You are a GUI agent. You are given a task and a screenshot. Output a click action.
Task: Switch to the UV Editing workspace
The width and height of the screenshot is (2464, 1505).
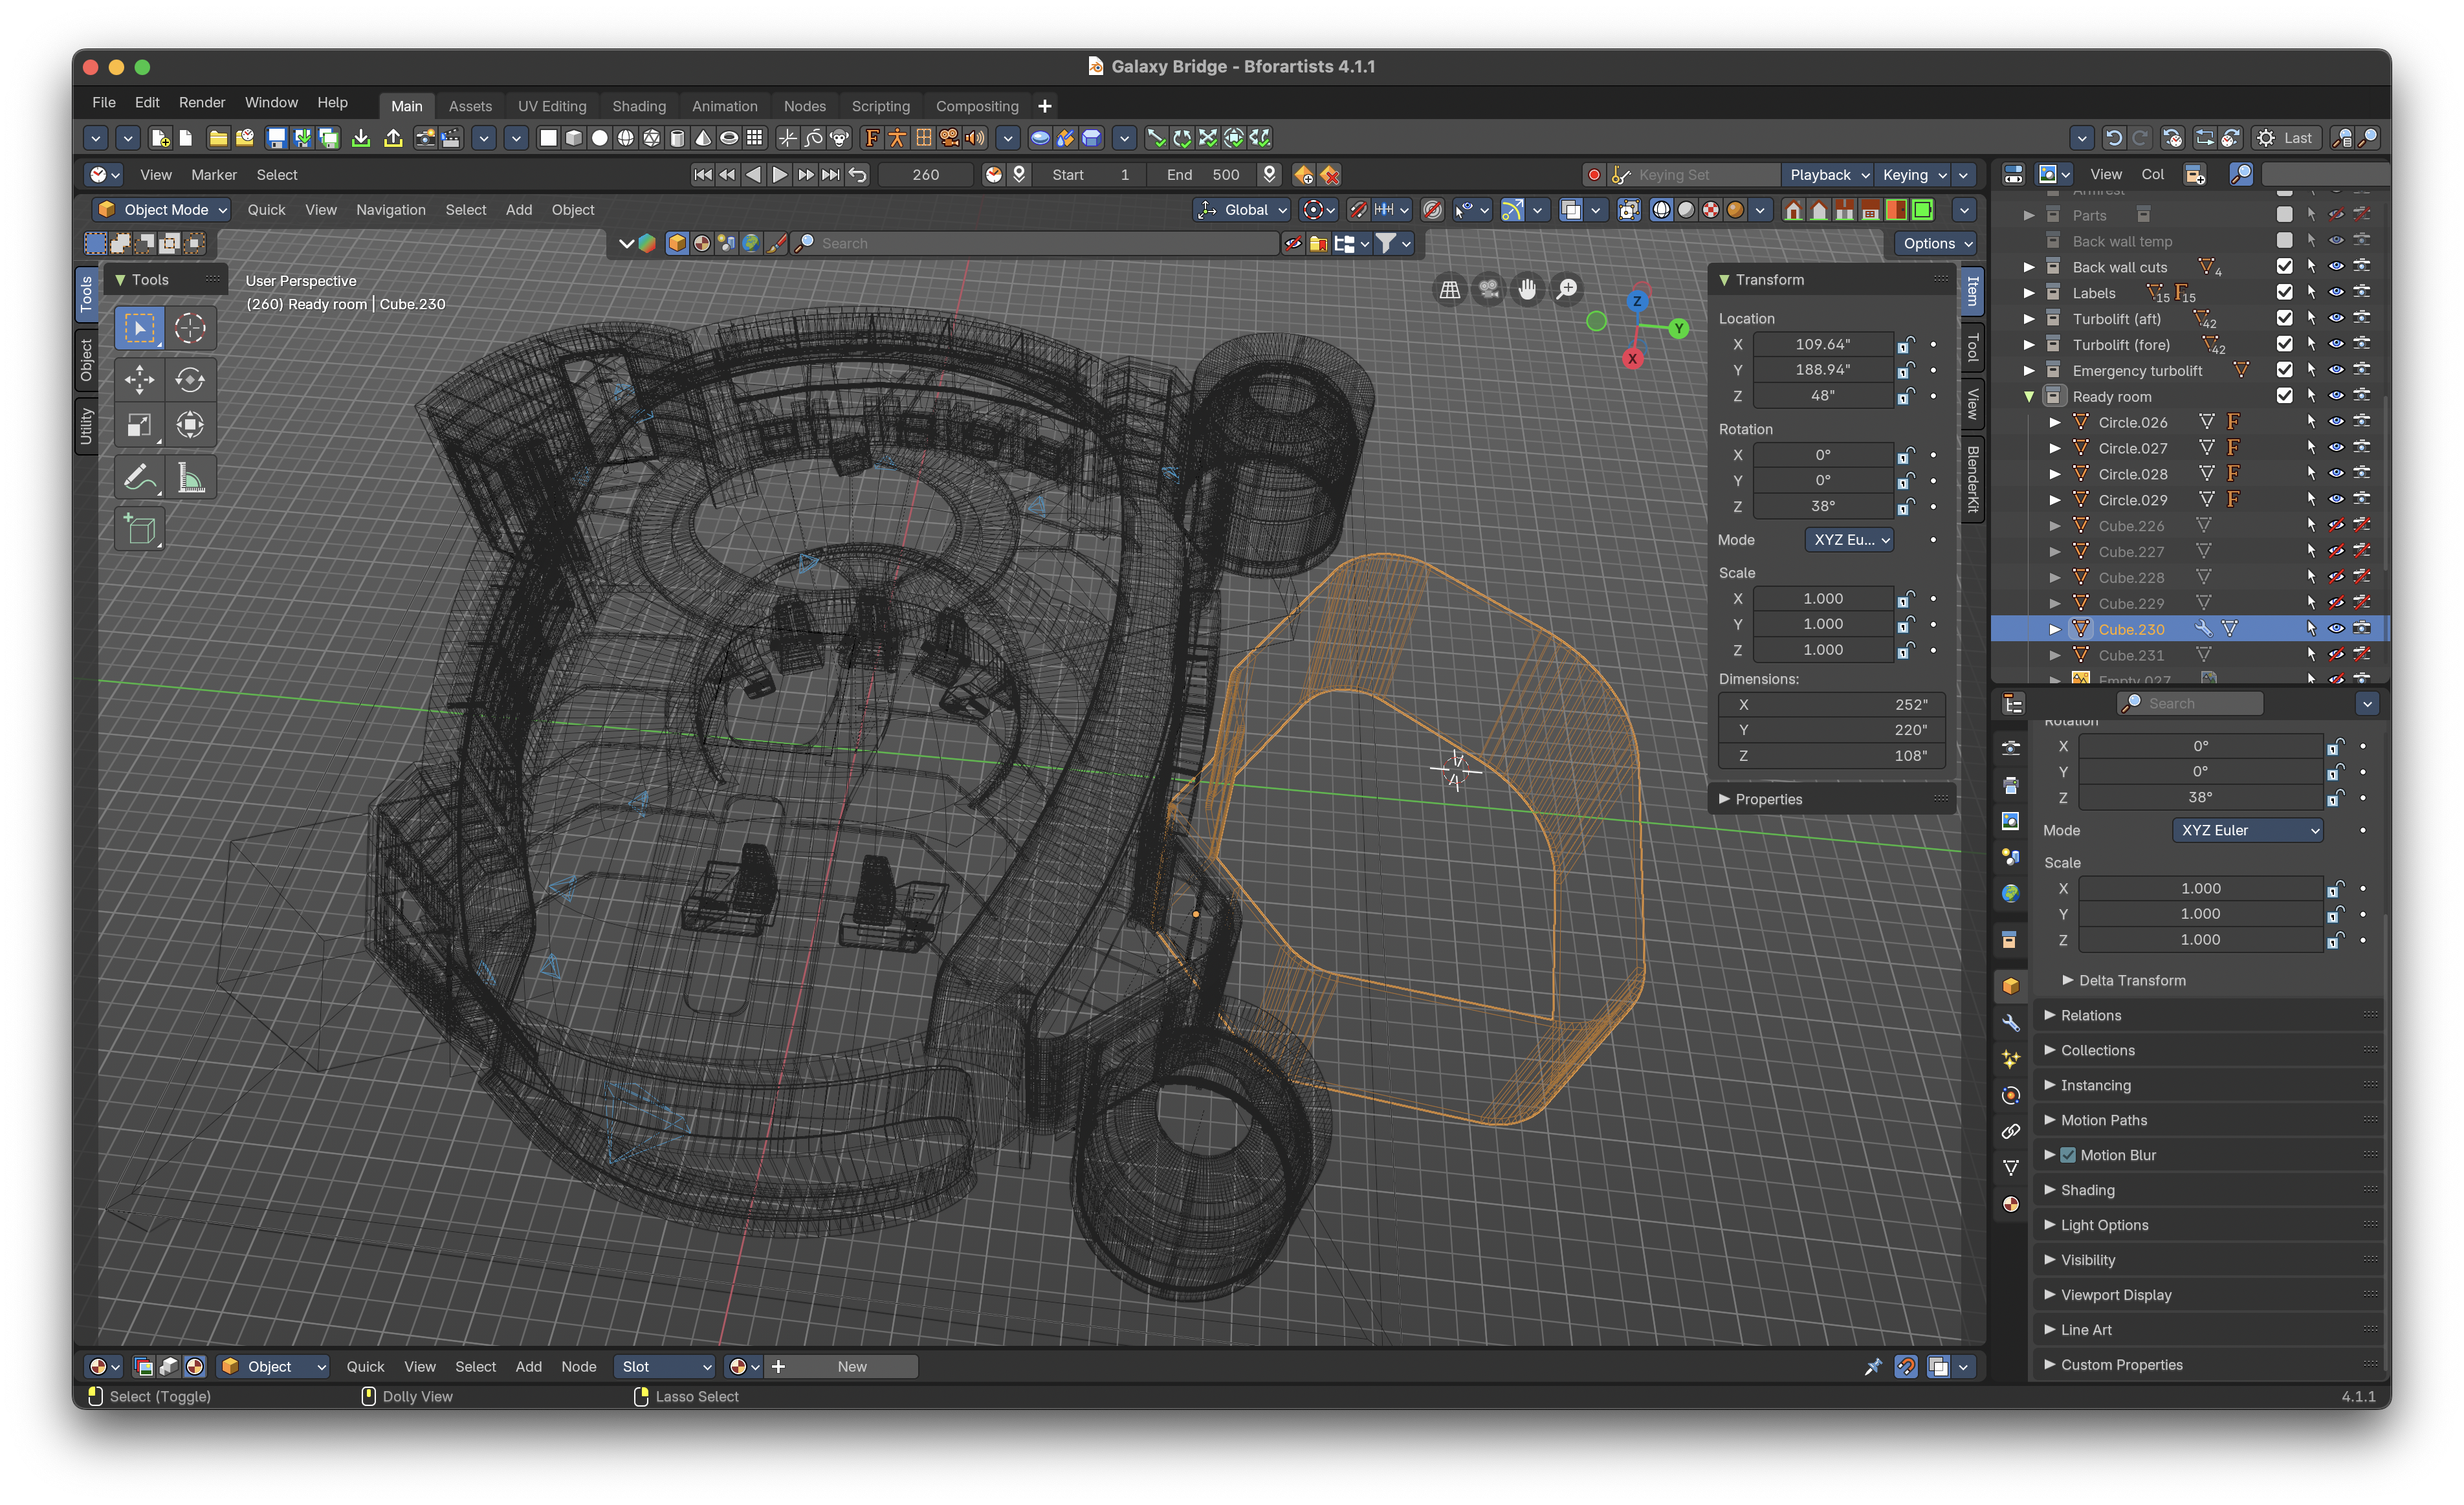pyautogui.click(x=552, y=106)
